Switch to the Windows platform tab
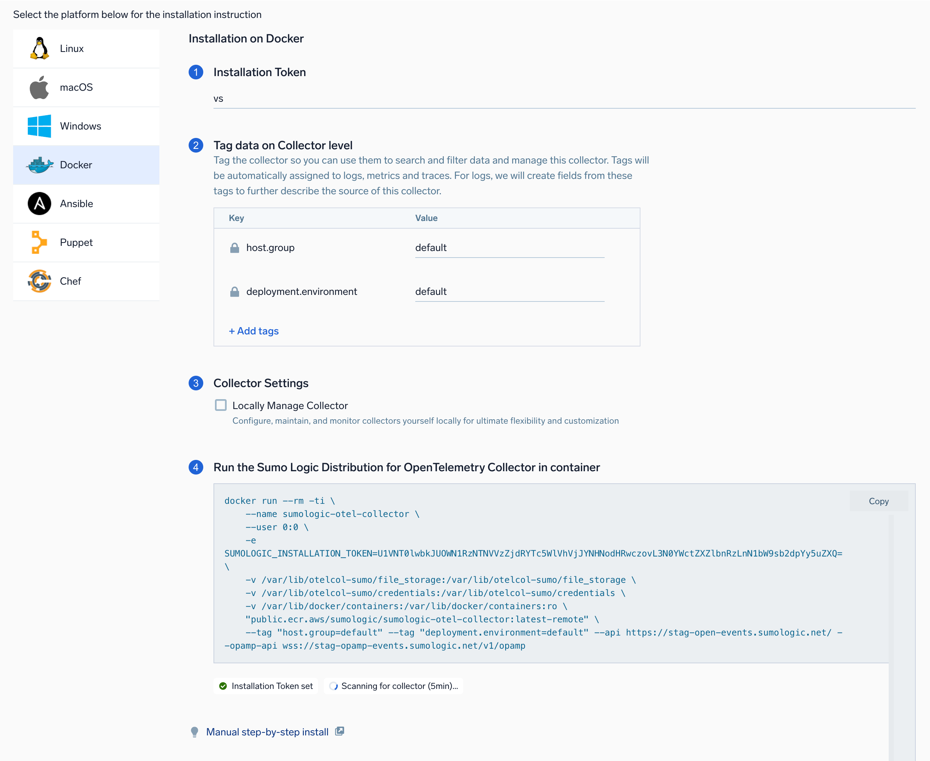The height and width of the screenshot is (761, 930). pyautogui.click(x=86, y=126)
